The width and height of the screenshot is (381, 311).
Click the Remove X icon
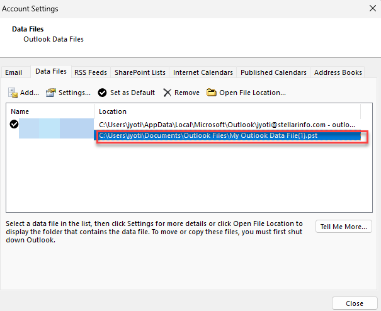(x=167, y=93)
